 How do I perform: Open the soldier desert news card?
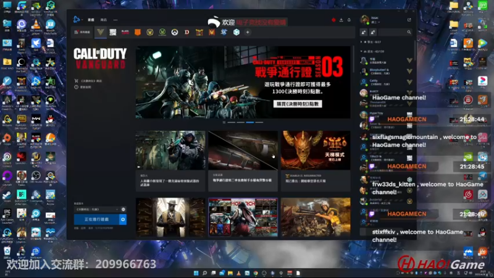click(x=316, y=217)
